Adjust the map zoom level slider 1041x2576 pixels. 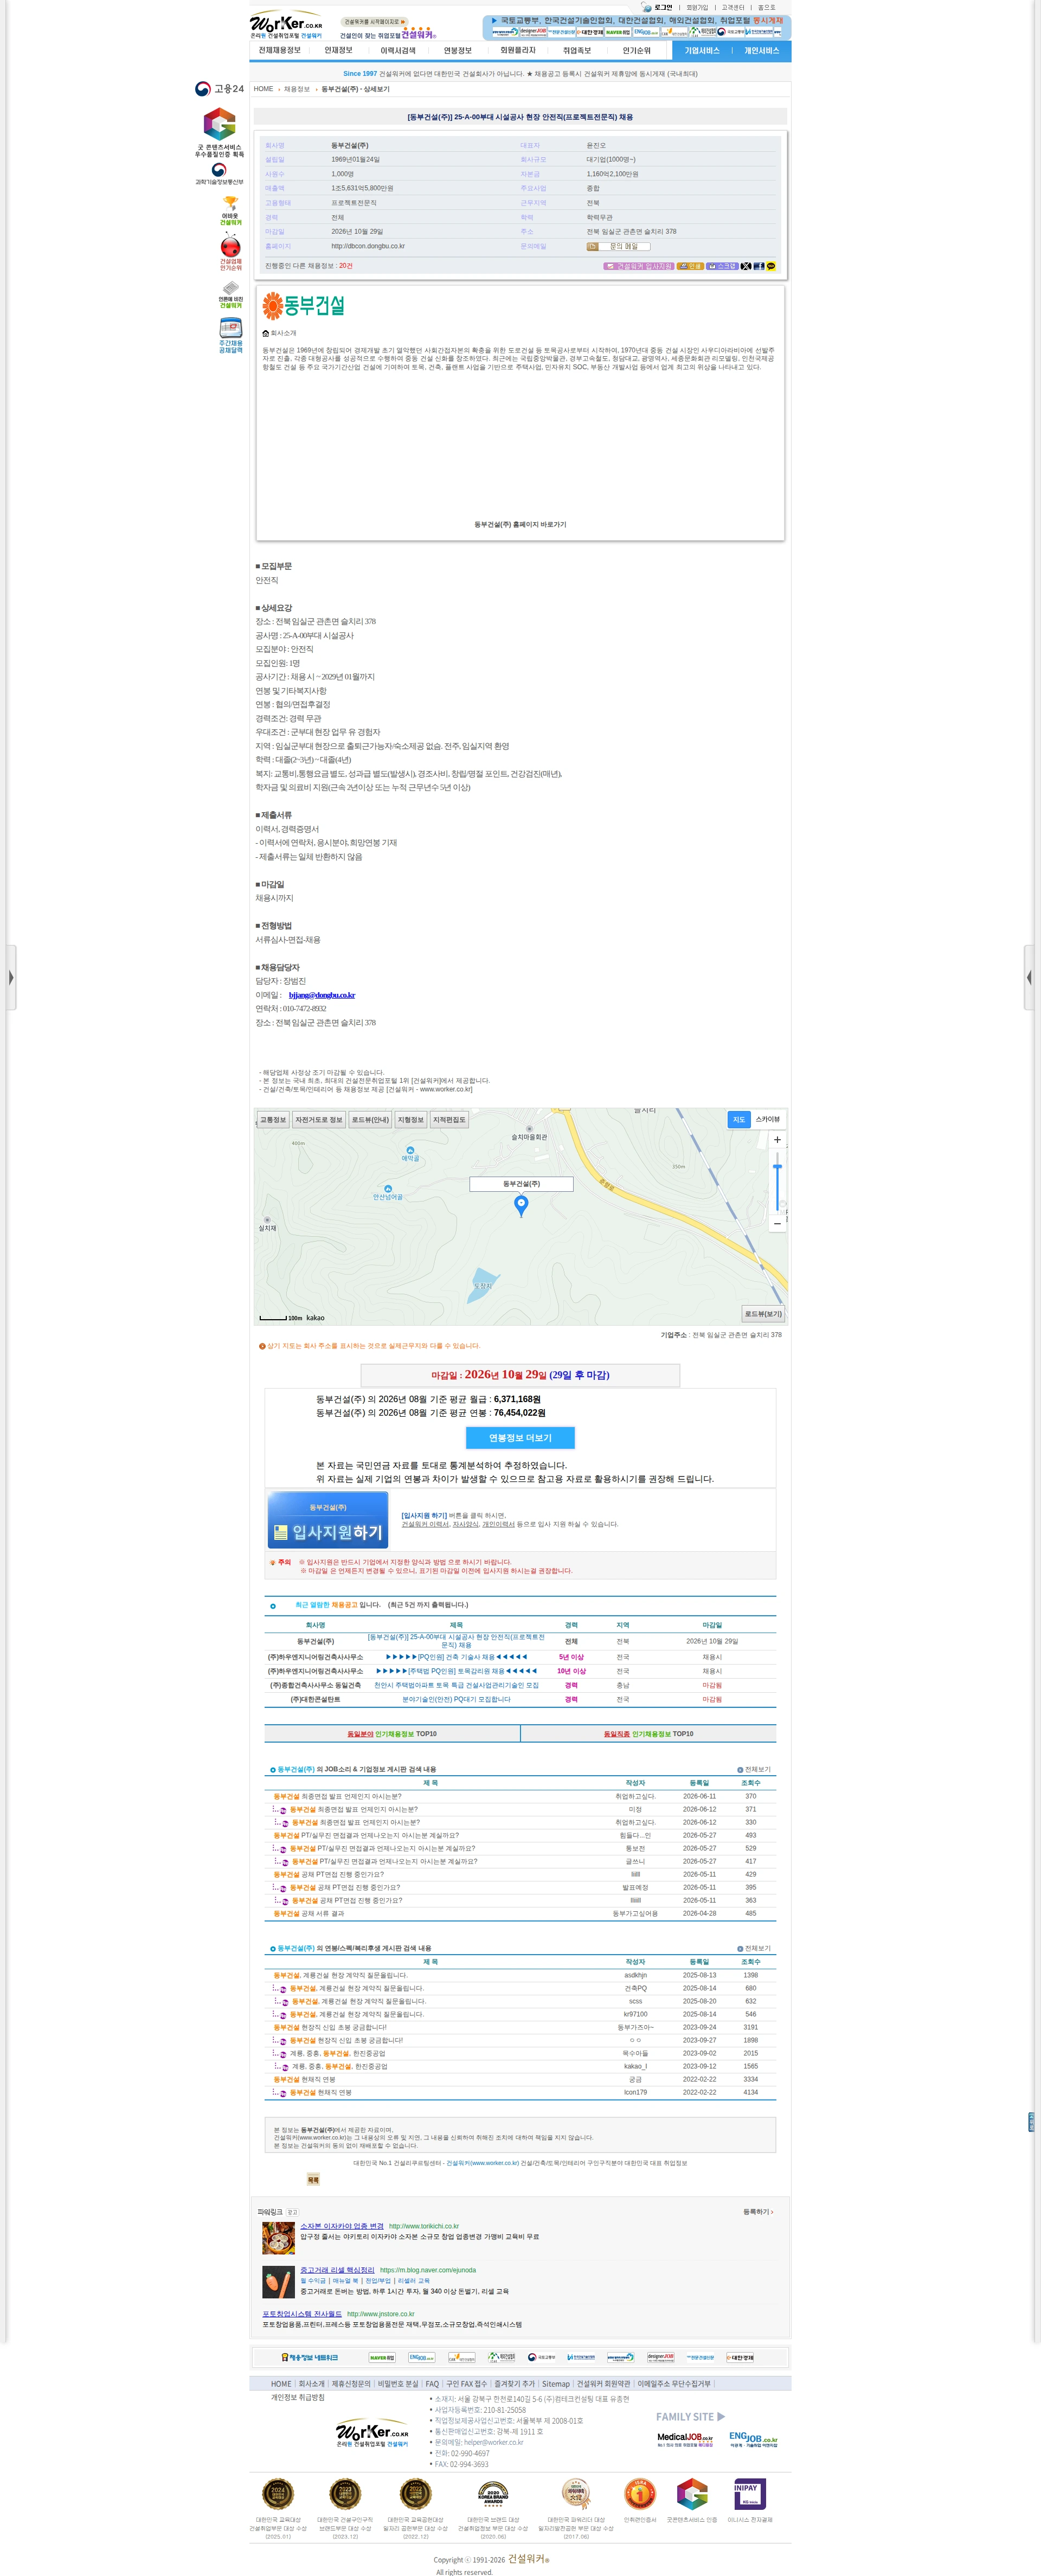coord(777,1167)
